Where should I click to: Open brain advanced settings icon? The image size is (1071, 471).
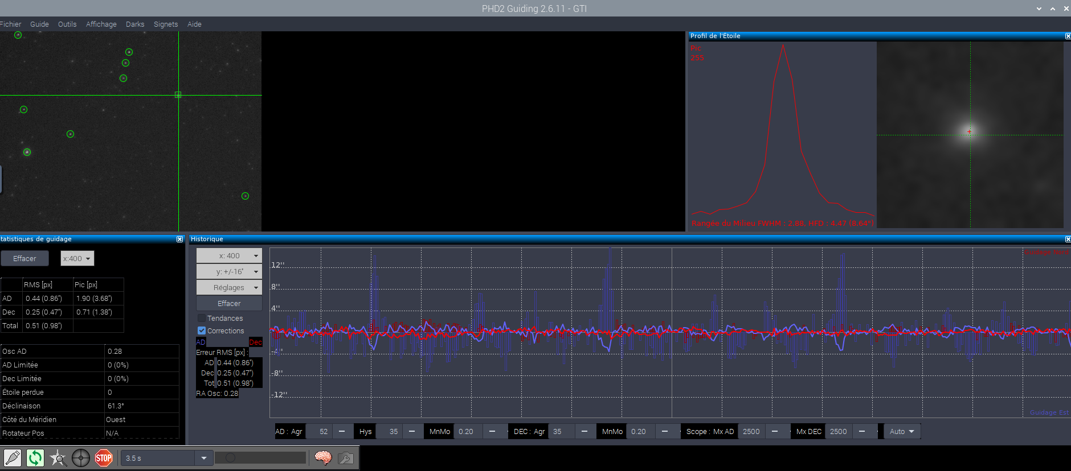[x=323, y=458]
